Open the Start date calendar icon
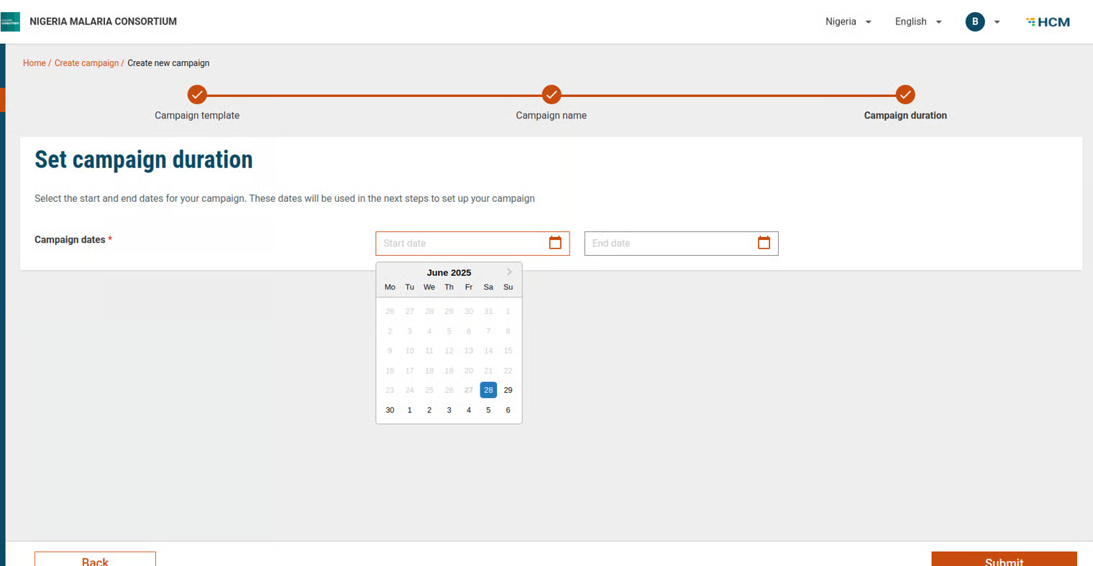 tap(554, 243)
